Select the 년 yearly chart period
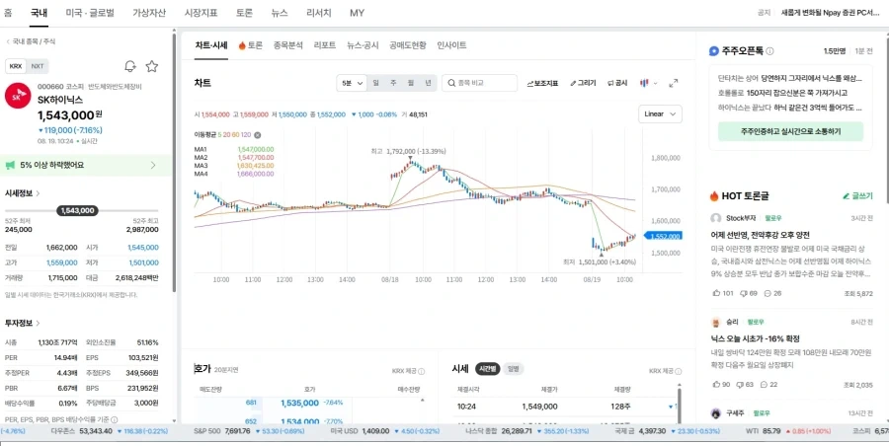 pos(428,83)
